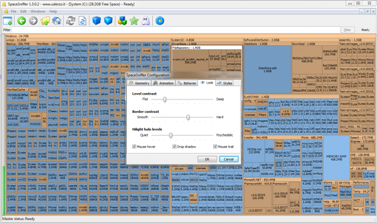Open the Styles tab
Screen dimensions: 378x223
(x=225, y=83)
